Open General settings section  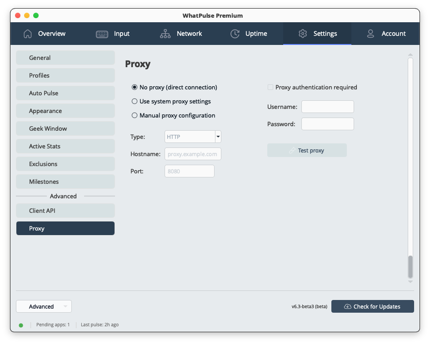point(65,58)
